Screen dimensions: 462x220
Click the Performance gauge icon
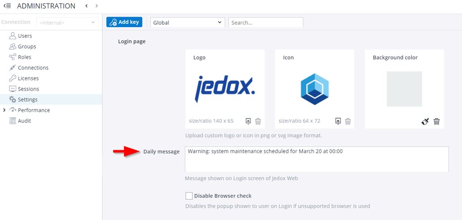pyautogui.click(x=12, y=110)
